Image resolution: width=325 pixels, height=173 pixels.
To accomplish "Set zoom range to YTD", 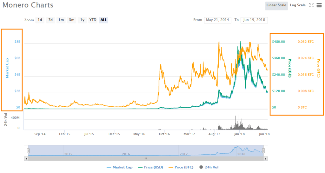I will 93,20.
